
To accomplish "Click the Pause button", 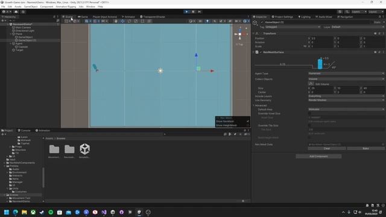I will [193, 11].
